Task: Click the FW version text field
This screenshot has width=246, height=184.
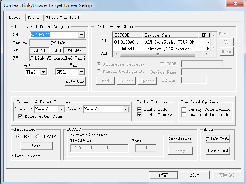Action: click(58, 58)
